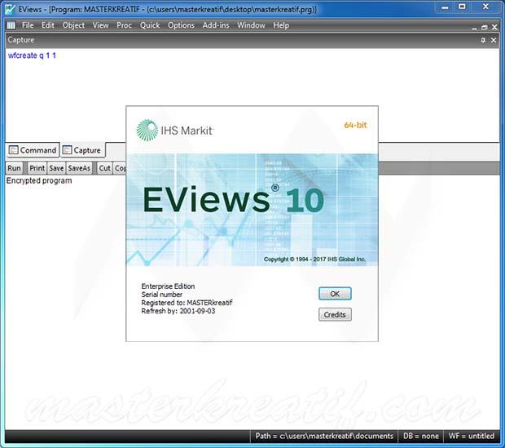
Task: Click the Cut button in program toolbar
Action: [105, 168]
